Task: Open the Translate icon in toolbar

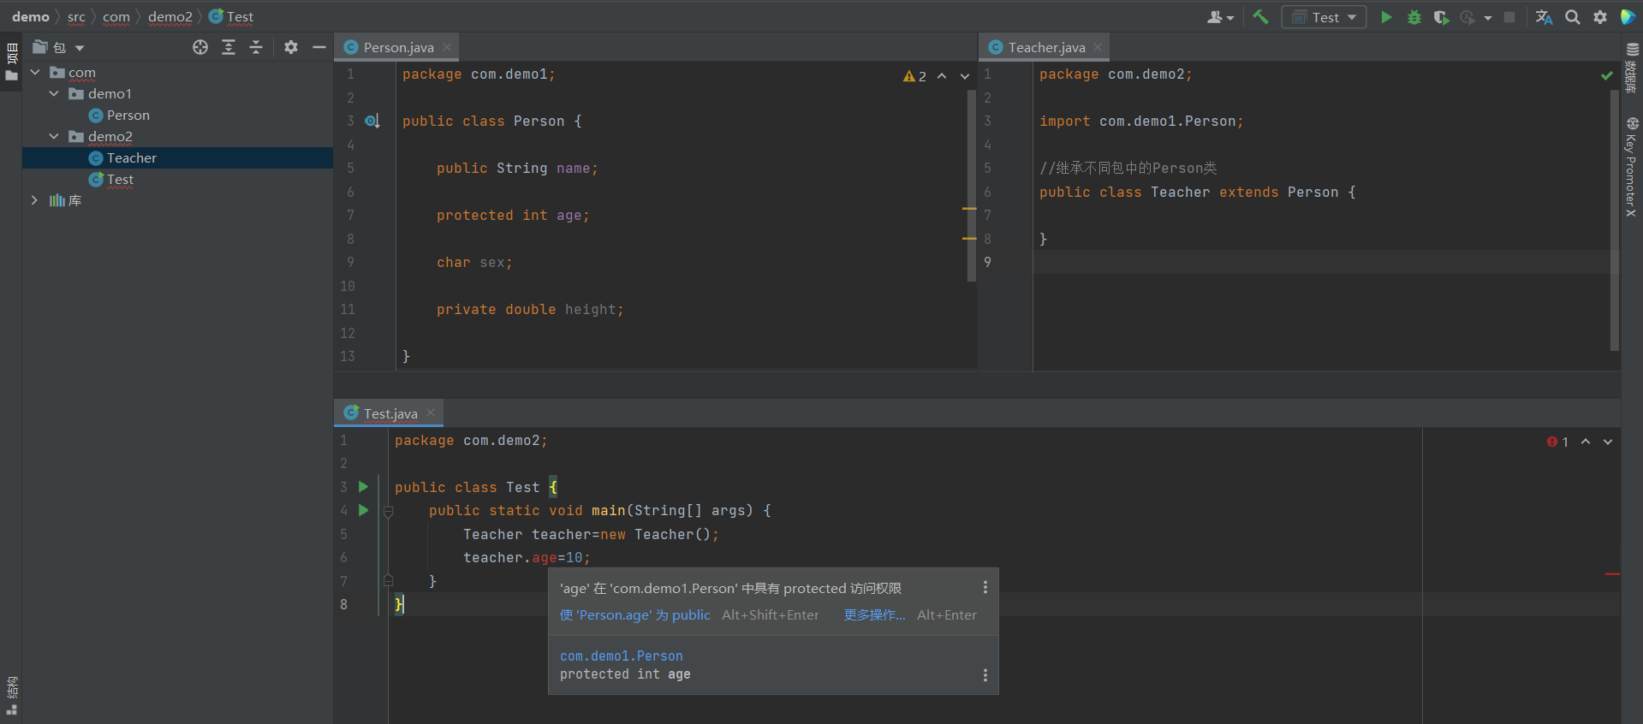Action: pos(1544,17)
